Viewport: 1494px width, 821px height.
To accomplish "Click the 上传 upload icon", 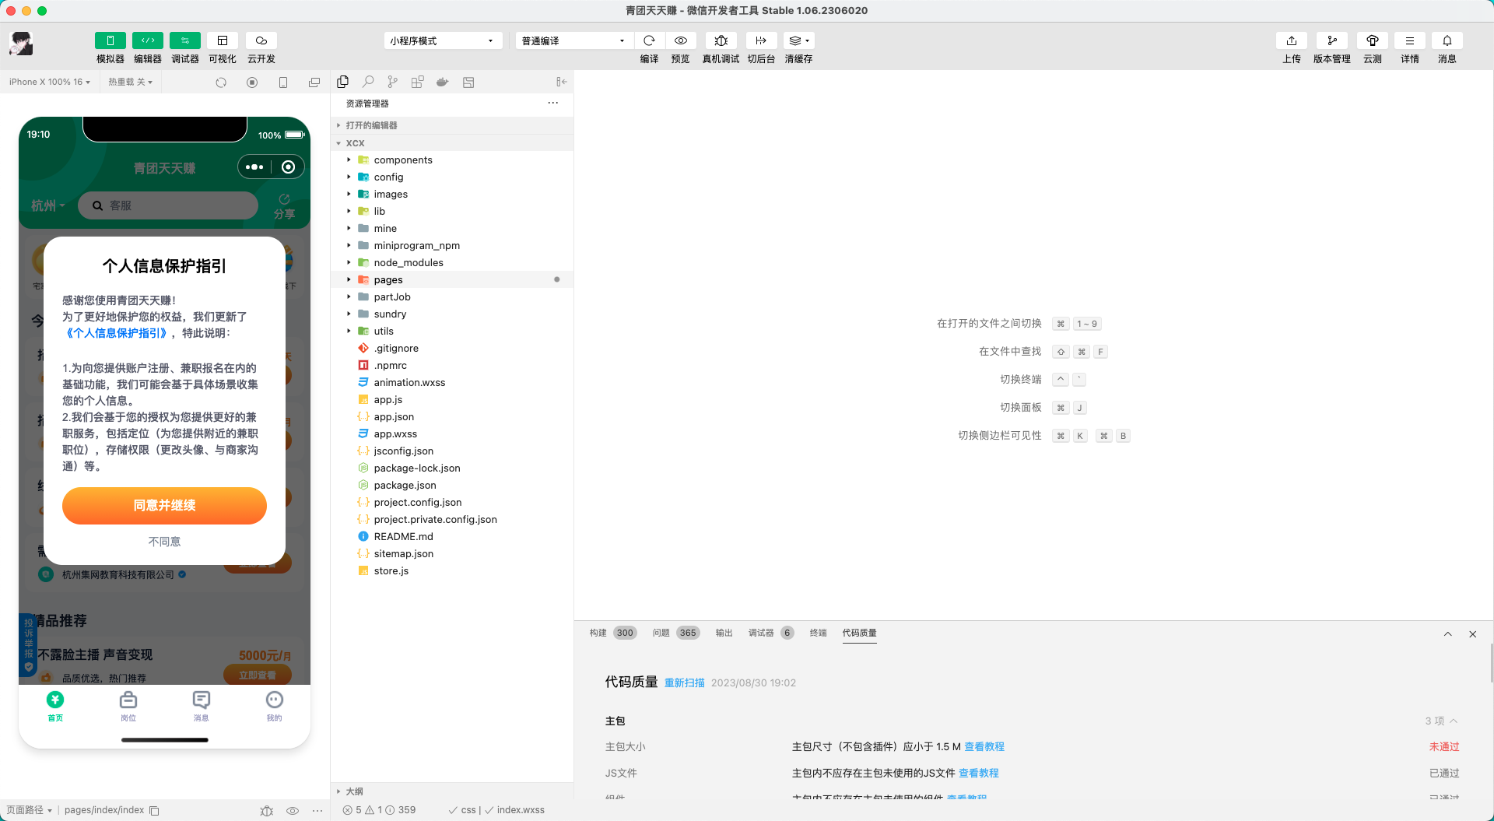I will (x=1292, y=40).
